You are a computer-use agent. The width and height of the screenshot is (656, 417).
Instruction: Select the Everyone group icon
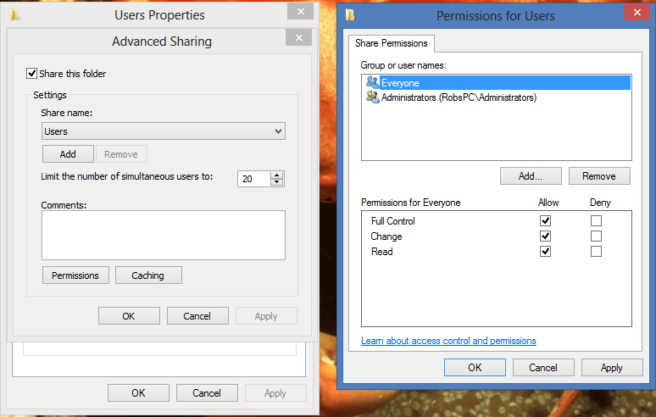pos(372,82)
